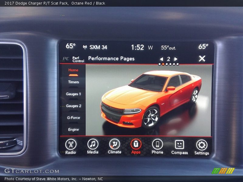Close the Performance Pages screen
Image resolution: width=243 pixels, height=182 pixels.
(202, 59)
